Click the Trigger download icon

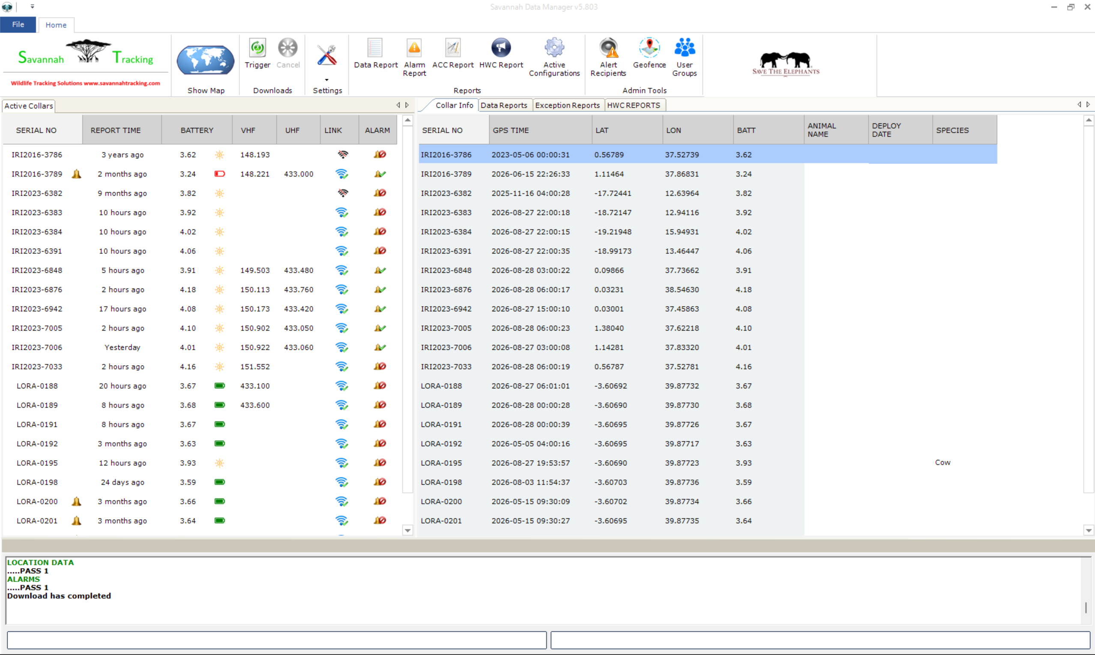[x=257, y=48]
